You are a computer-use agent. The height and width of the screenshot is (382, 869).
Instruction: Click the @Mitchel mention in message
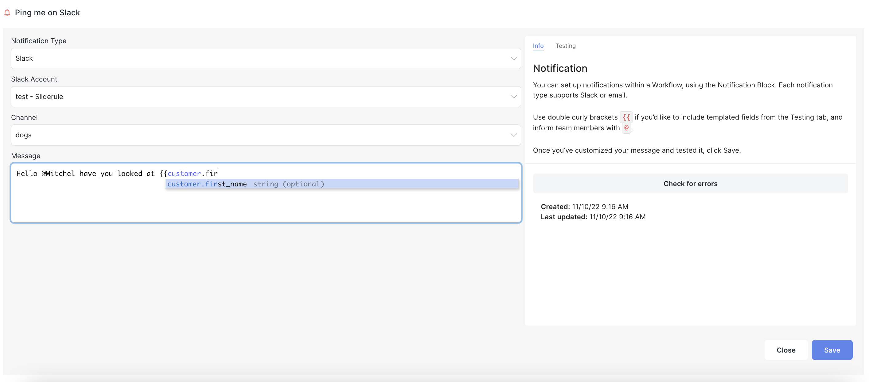(58, 174)
